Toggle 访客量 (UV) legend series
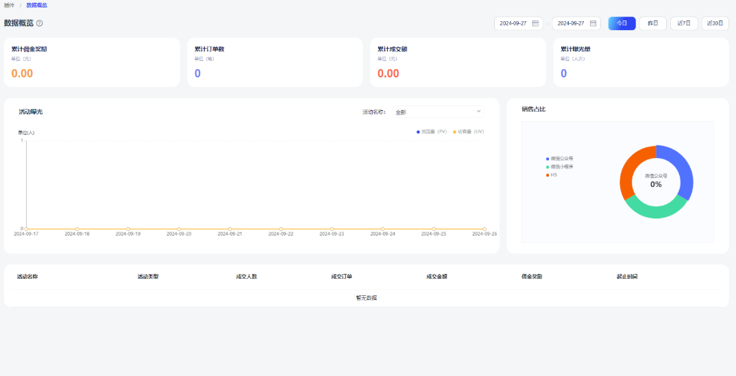 (469, 131)
